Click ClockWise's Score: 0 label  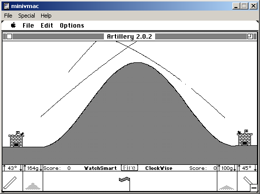pyautogui.click(x=203, y=168)
